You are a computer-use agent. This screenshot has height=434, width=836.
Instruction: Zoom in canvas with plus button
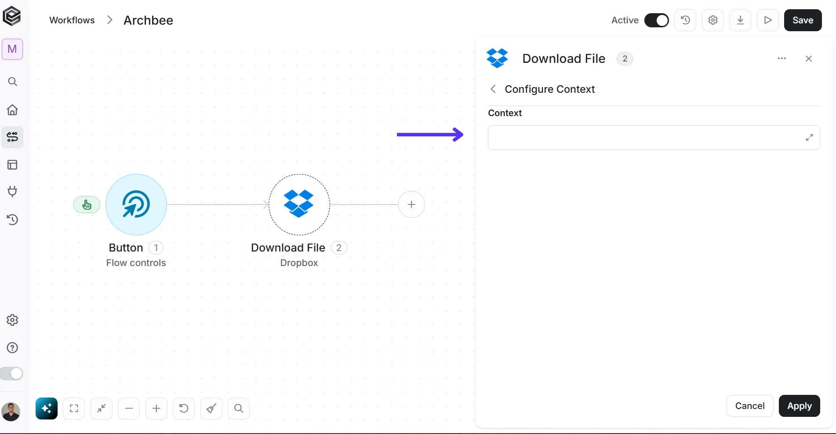click(156, 408)
